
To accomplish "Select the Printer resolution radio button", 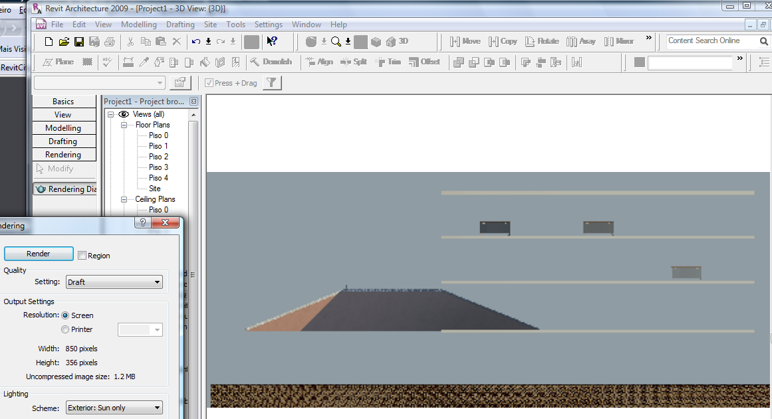I will 65,329.
